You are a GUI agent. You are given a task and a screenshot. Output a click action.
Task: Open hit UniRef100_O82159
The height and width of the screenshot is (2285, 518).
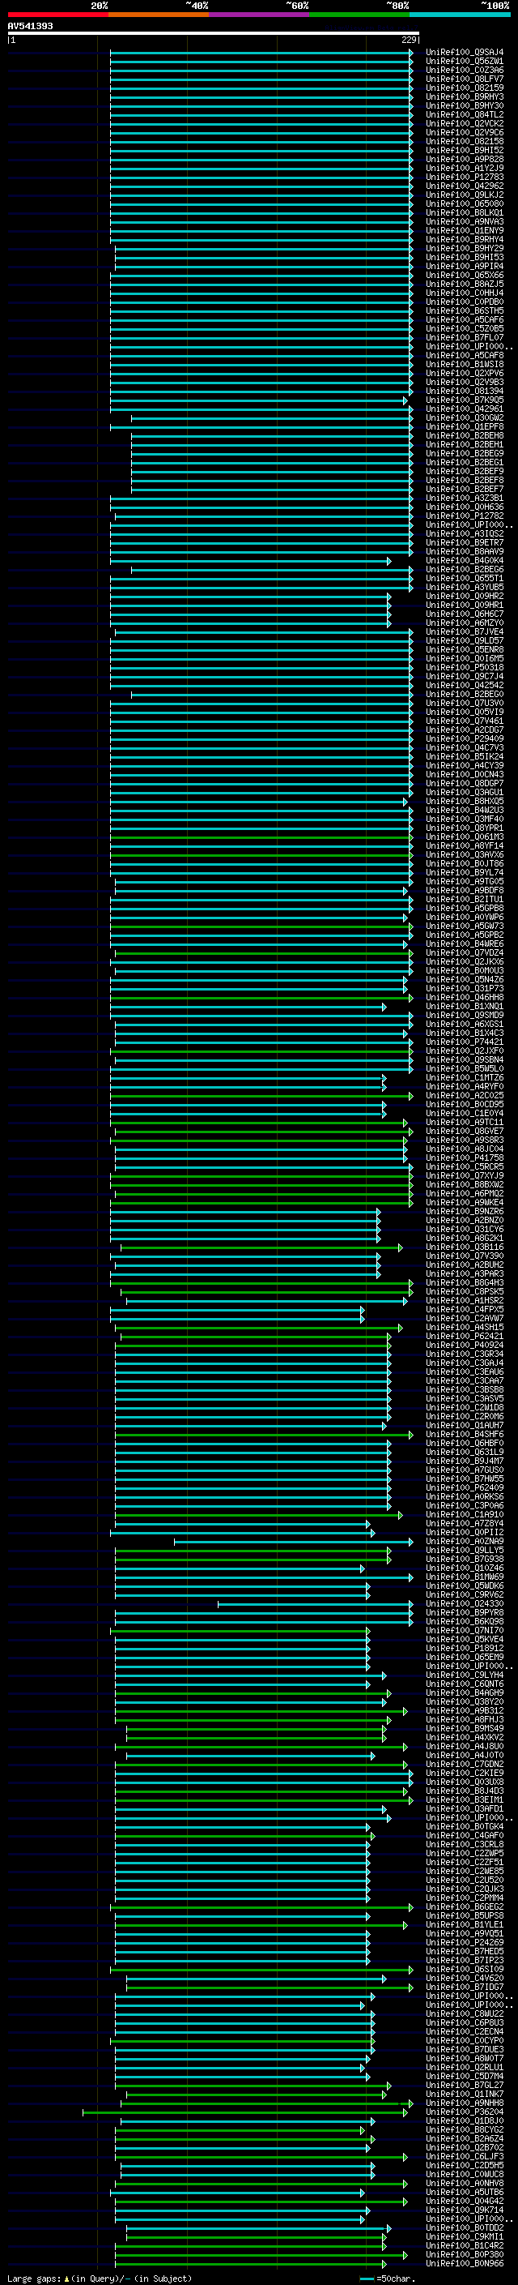464,88
